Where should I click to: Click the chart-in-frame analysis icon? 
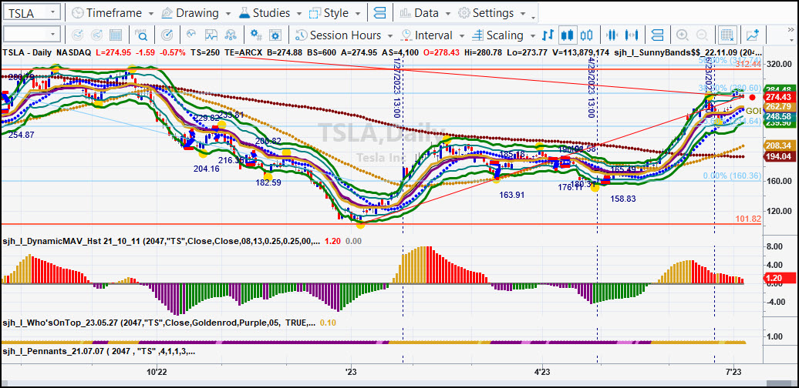tap(211, 35)
